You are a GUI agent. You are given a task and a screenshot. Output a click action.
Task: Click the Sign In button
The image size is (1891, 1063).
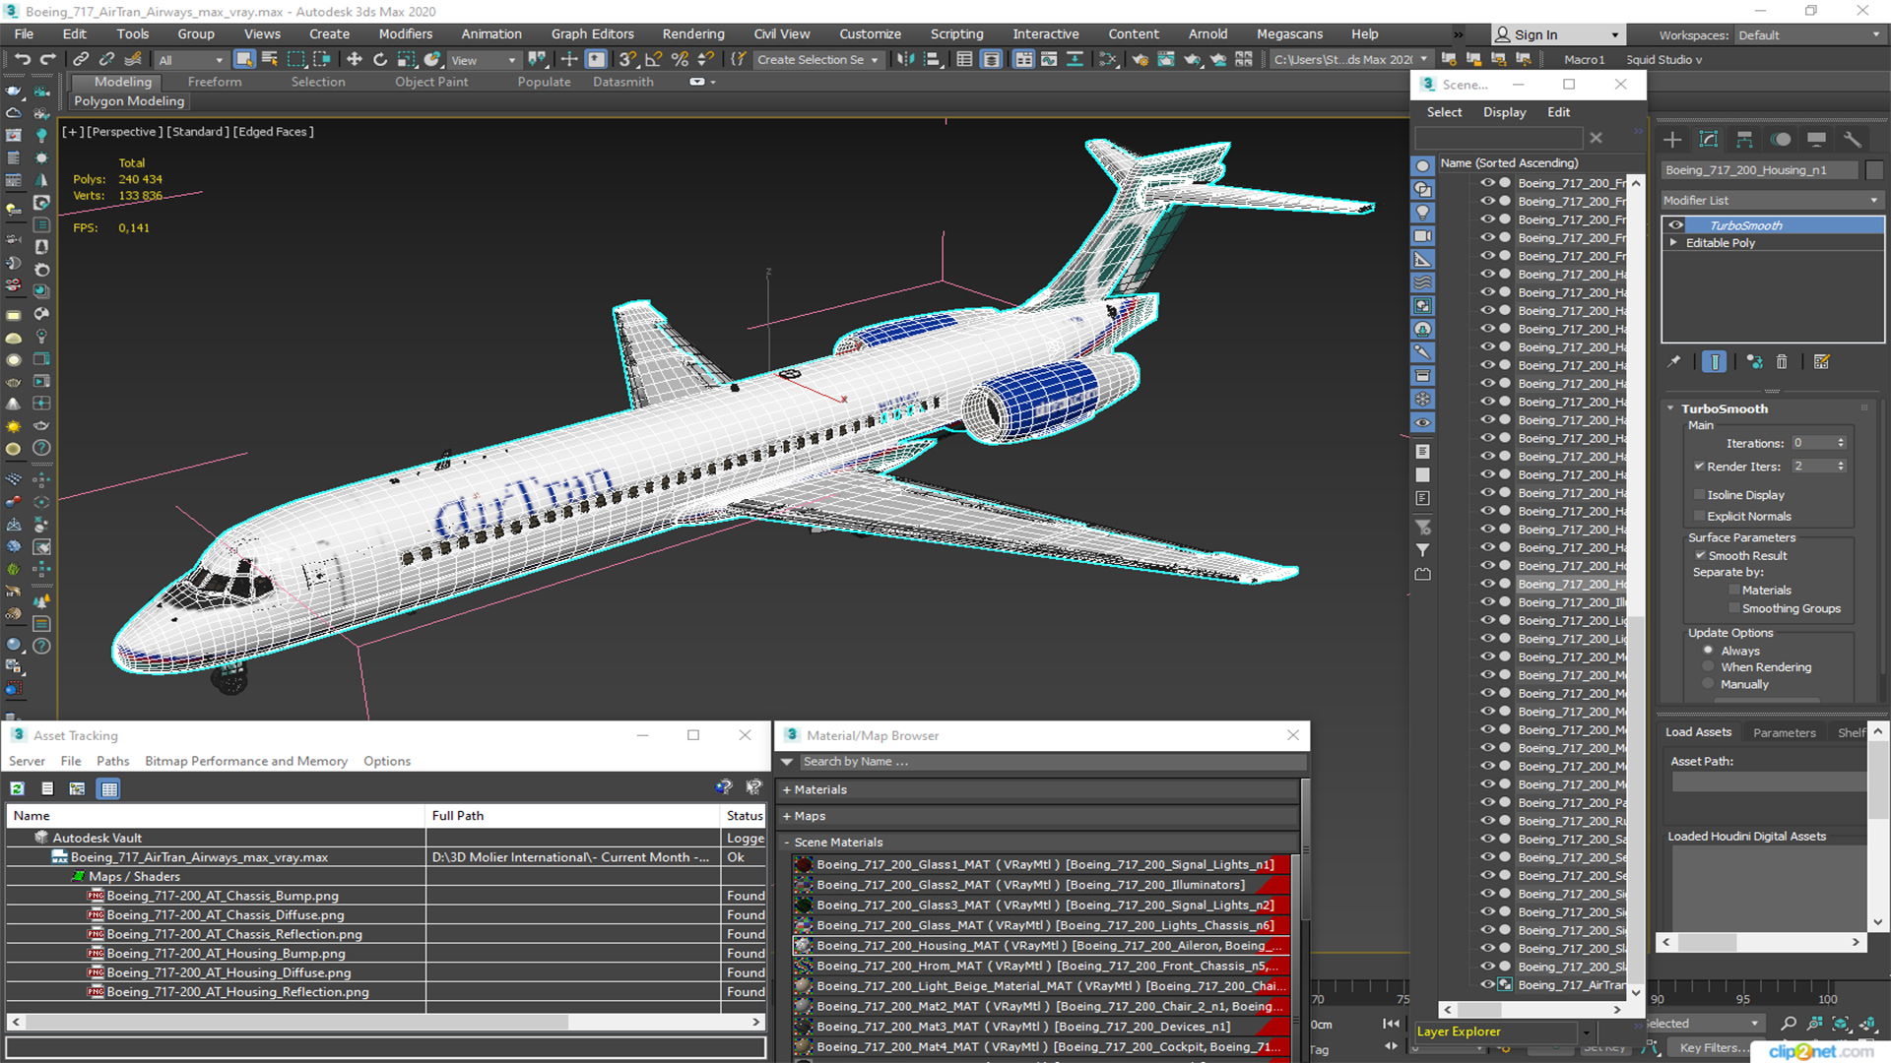1559,34
